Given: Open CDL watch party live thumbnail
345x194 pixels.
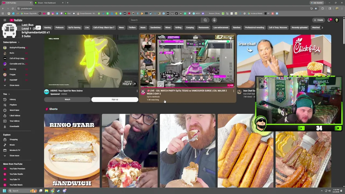Looking at the screenshot, I should 188,61.
